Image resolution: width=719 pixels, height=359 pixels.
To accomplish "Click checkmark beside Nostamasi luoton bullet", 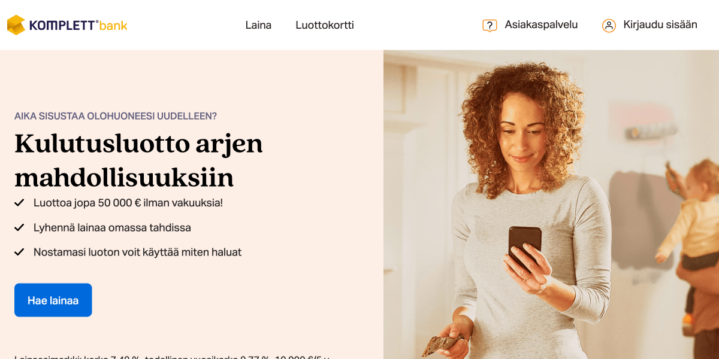I will [x=19, y=252].
